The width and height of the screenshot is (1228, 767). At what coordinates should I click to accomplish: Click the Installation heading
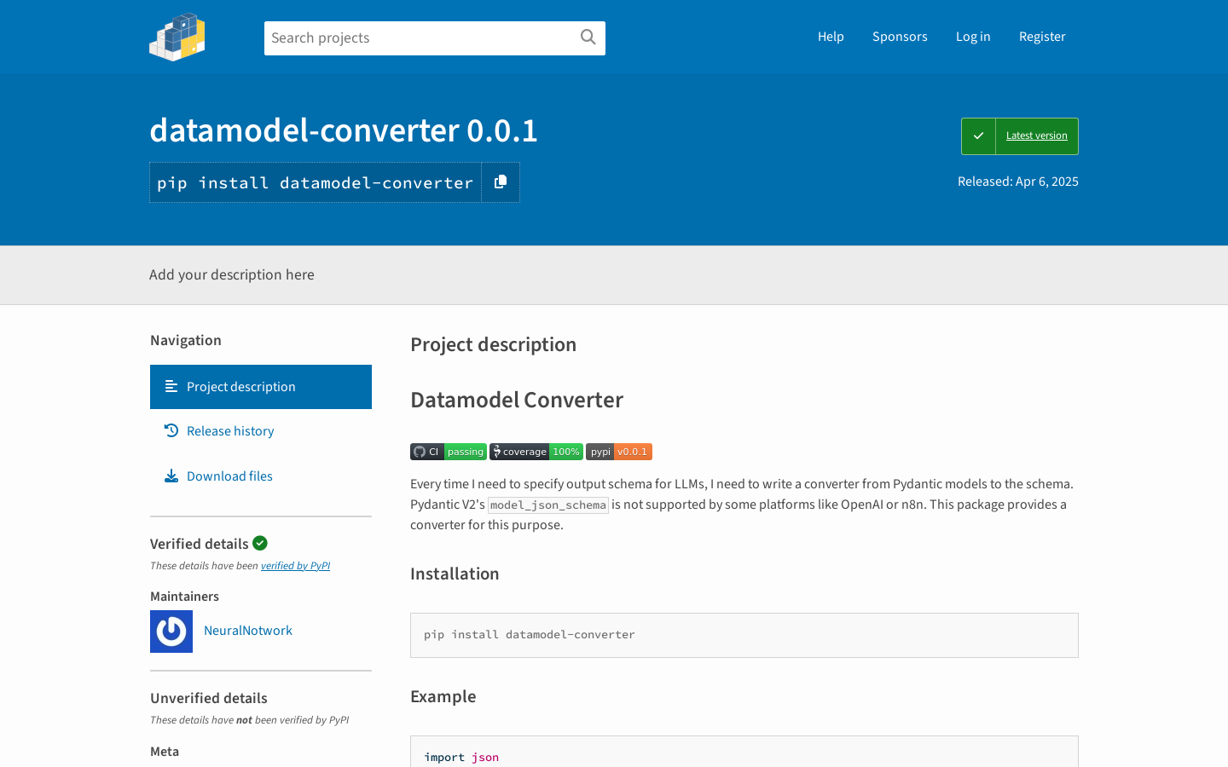[455, 574]
